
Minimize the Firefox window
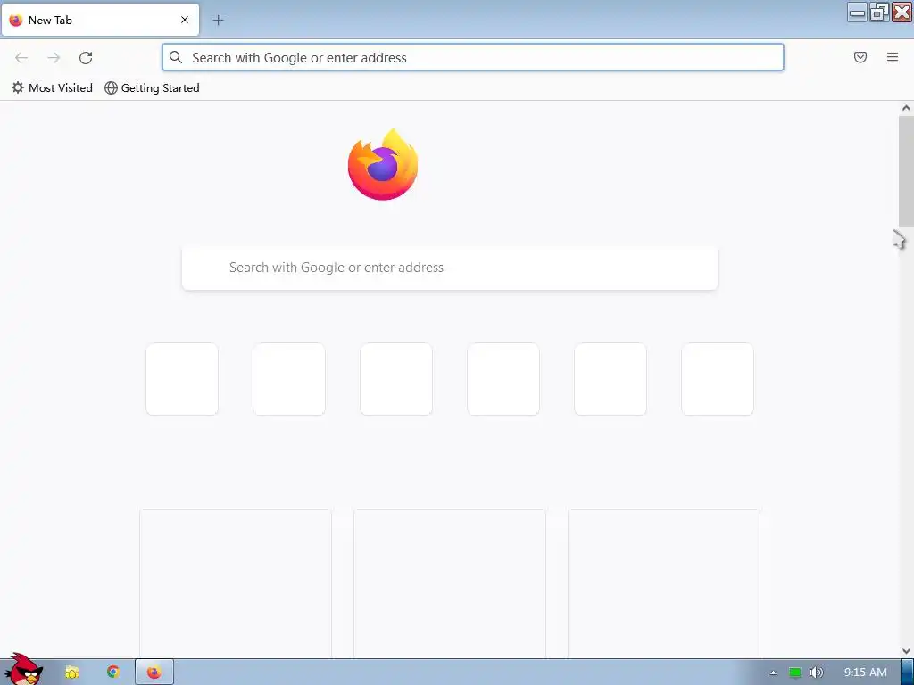(857, 12)
